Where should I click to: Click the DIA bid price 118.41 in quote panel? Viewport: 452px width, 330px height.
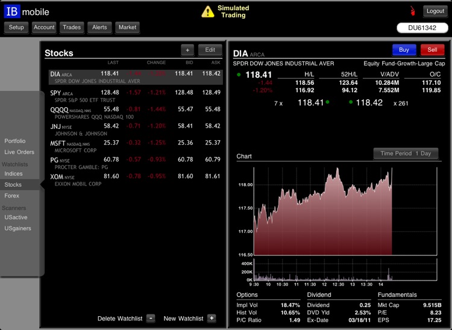coord(310,102)
